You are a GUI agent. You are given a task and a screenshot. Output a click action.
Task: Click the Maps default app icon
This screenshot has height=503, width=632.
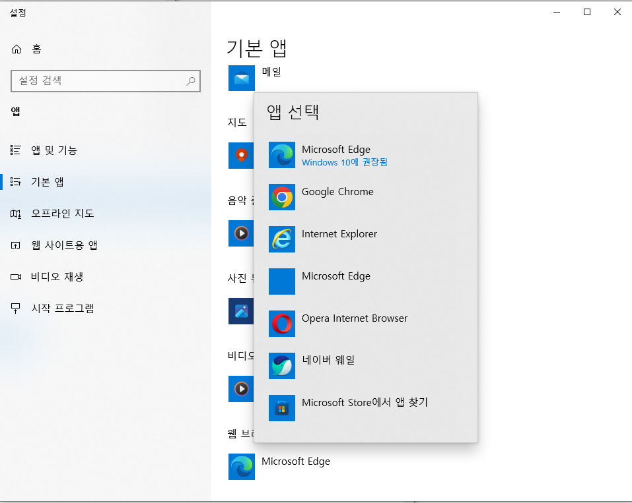[x=241, y=156]
